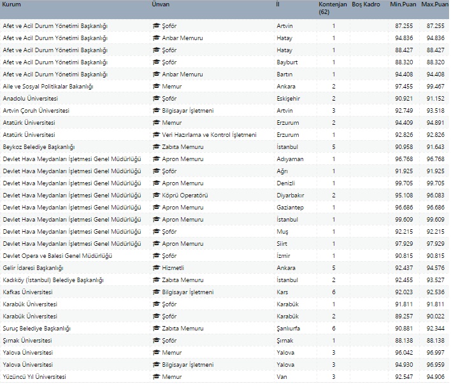Click graduation cap icon in Artvin Şoför row
The image size is (451, 384).
(x=156, y=26)
